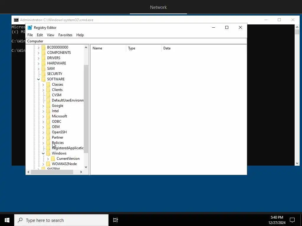Select the WOW6432Node folder icon
The width and height of the screenshot is (302, 226).
(x=48, y=164)
